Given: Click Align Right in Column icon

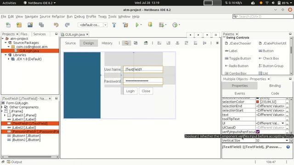Looking at the screenshot, I should coord(168,43).
